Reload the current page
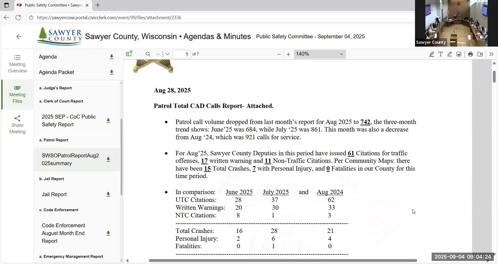This screenshot has width=498, height=264. (18, 18)
